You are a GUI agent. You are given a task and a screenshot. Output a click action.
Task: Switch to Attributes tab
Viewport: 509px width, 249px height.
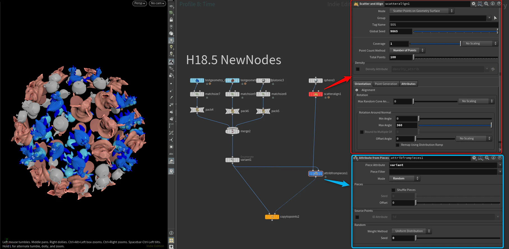408,84
